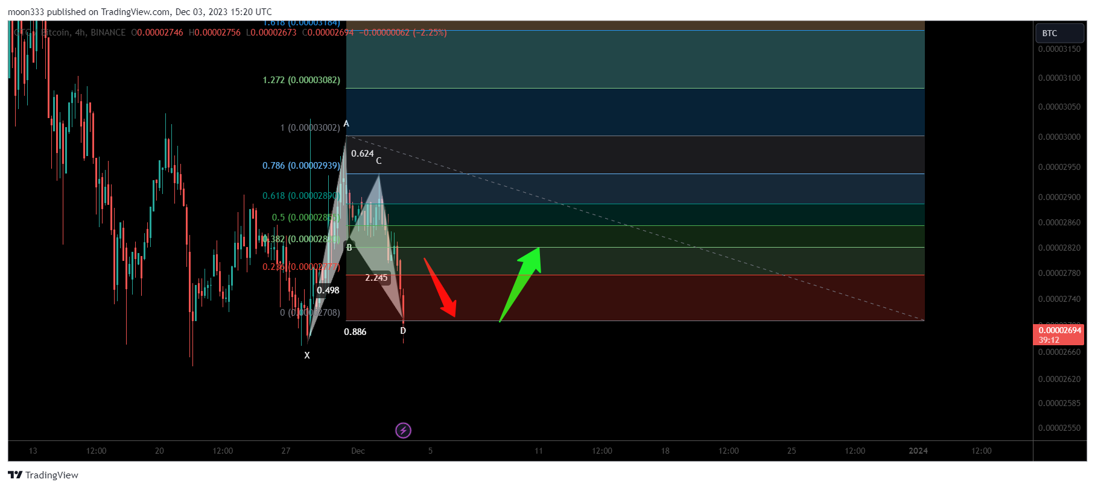Click the low value L0.00002673
This screenshot has width=1095, height=488.
pos(271,33)
